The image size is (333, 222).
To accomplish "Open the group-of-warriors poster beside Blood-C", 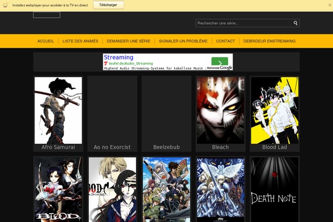I will [x=167, y=189].
